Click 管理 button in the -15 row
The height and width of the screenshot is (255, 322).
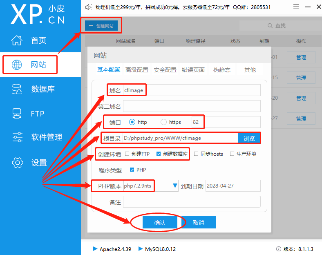301,78
